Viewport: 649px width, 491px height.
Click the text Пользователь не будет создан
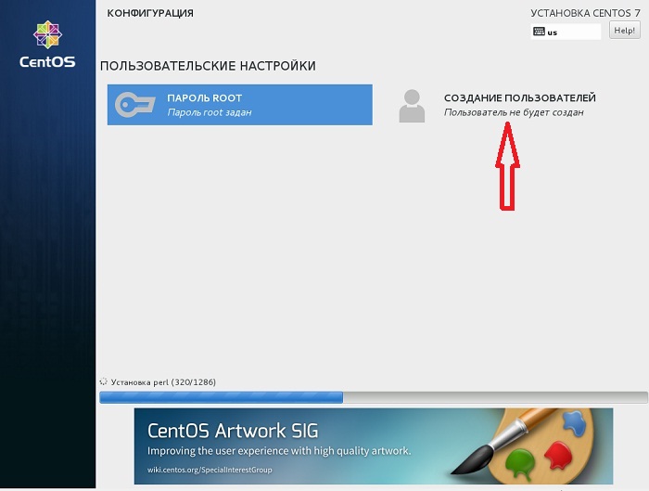[514, 112]
